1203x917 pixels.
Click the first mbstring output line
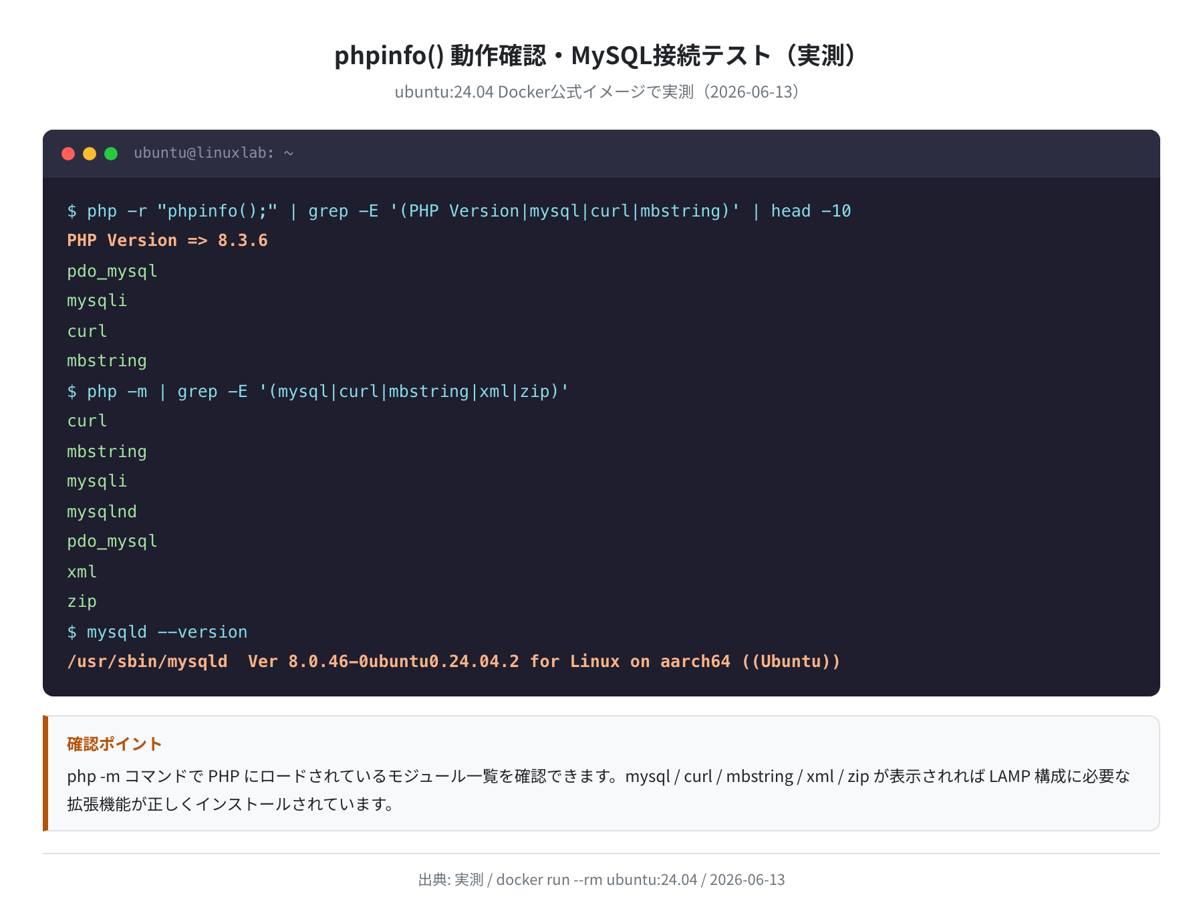(x=107, y=361)
